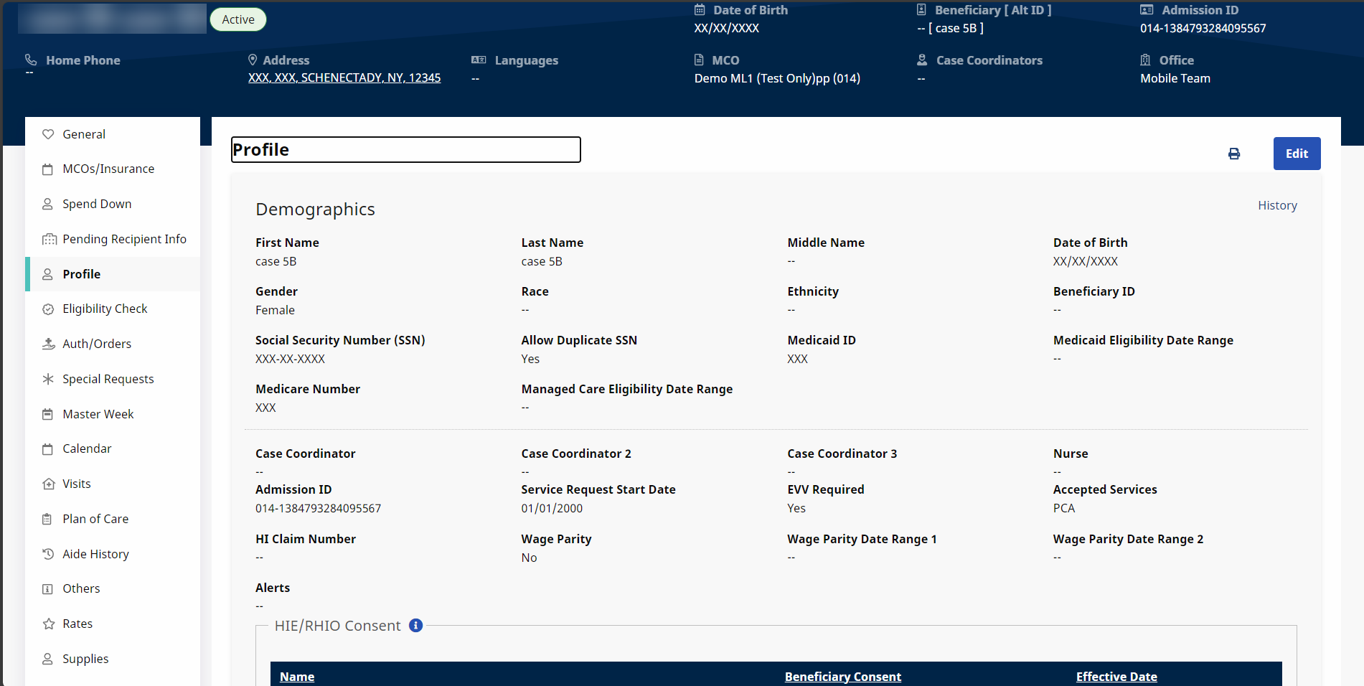Click the Case Coordinators person icon
The width and height of the screenshot is (1364, 686).
[x=922, y=60]
